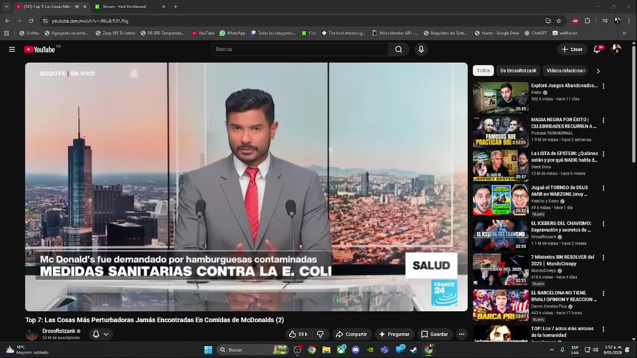Open the DrossRotzank channel name link

point(59,331)
